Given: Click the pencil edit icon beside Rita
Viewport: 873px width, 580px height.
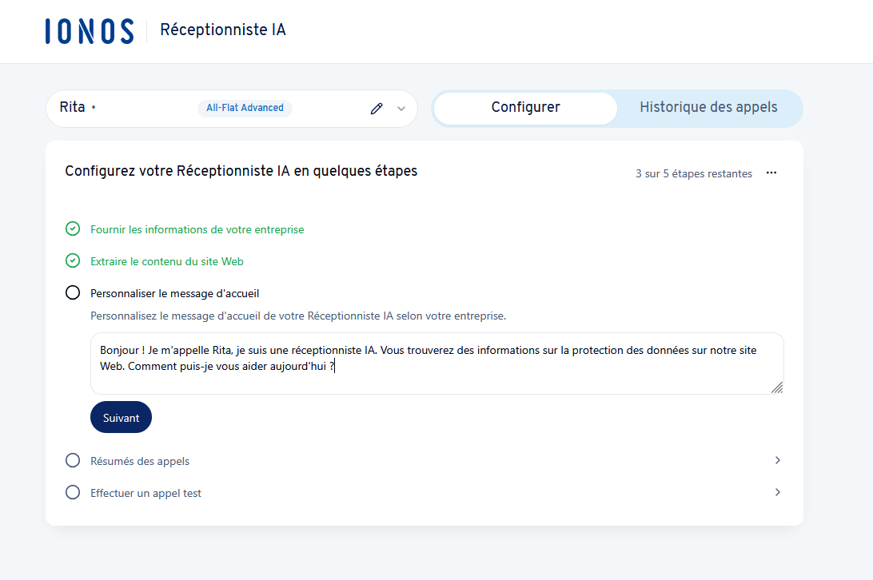Looking at the screenshot, I should [377, 109].
